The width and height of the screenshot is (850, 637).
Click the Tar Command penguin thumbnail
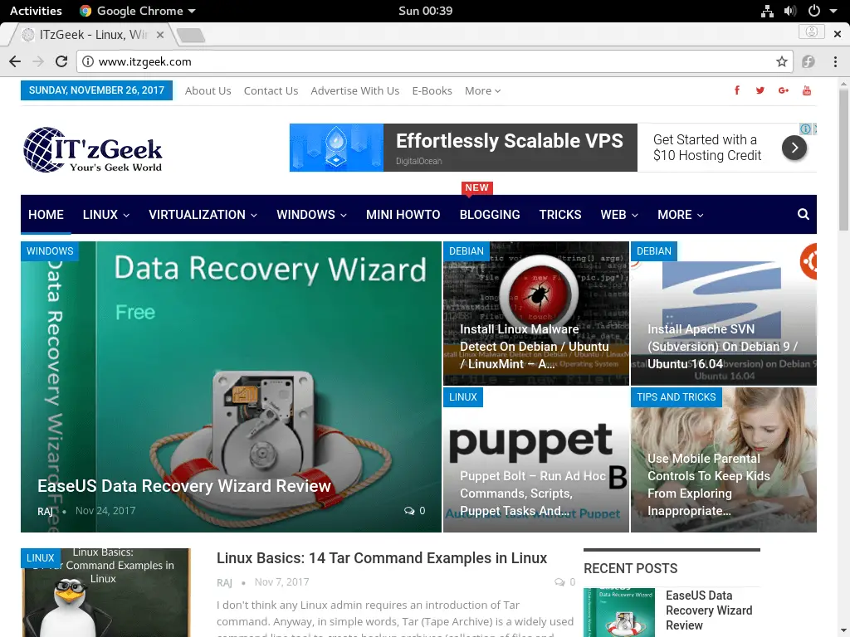(x=105, y=592)
